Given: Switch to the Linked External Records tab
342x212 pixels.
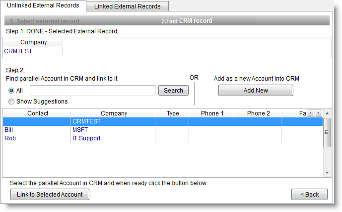Looking at the screenshot, I should click(127, 6).
